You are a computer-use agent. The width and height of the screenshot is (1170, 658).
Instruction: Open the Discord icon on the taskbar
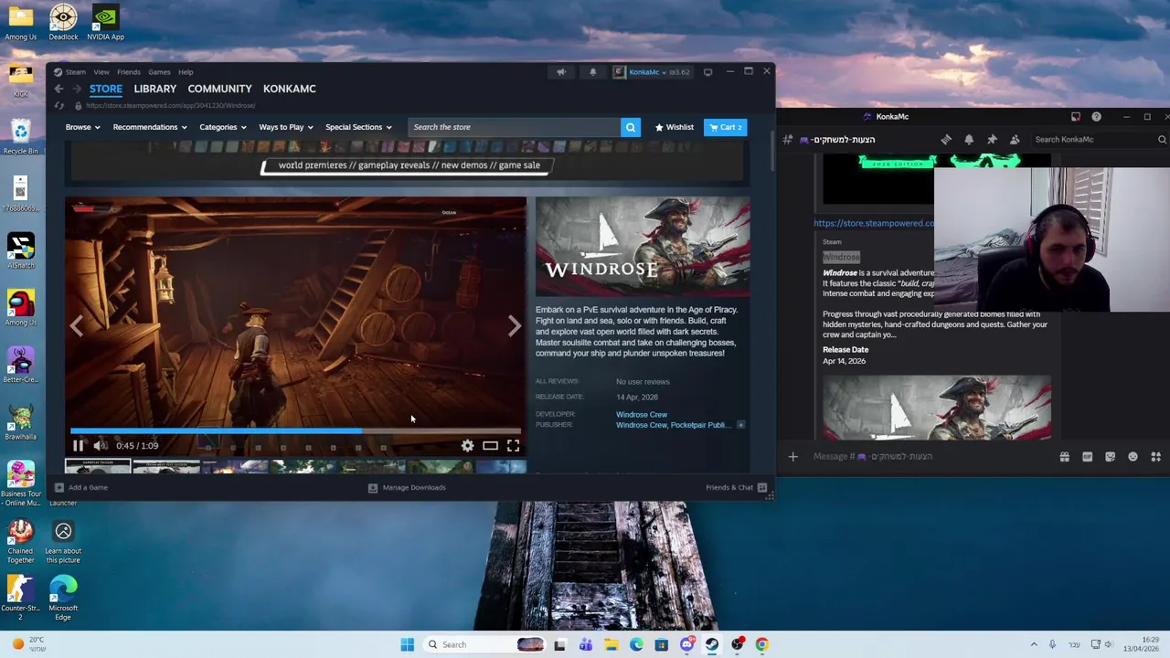[686, 644]
